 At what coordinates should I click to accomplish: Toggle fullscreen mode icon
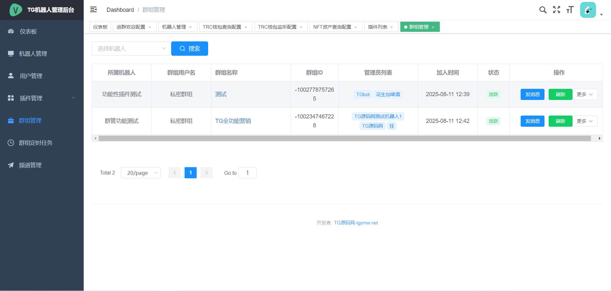[x=556, y=10]
